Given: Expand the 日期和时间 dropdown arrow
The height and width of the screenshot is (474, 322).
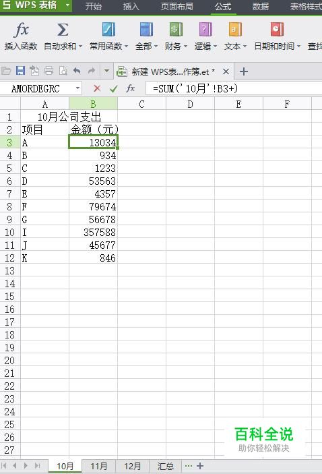Looking at the screenshot, I should pos(298,47).
